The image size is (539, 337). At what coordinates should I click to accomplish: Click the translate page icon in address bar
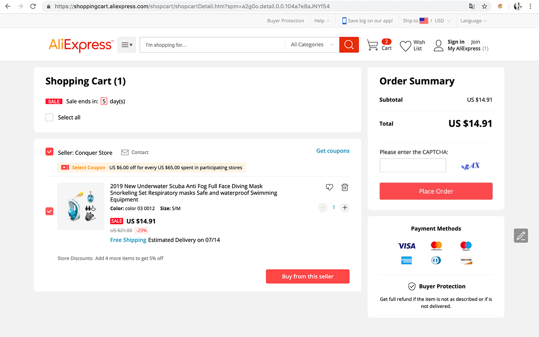[x=472, y=6]
